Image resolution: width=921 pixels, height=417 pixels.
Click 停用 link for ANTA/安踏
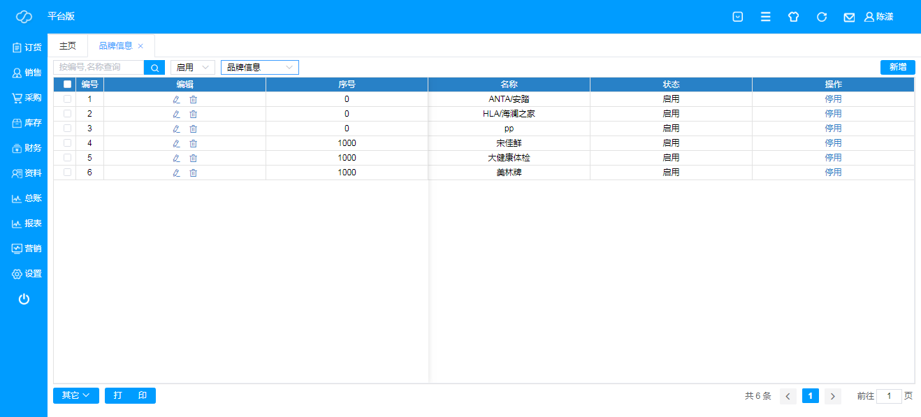(x=833, y=98)
